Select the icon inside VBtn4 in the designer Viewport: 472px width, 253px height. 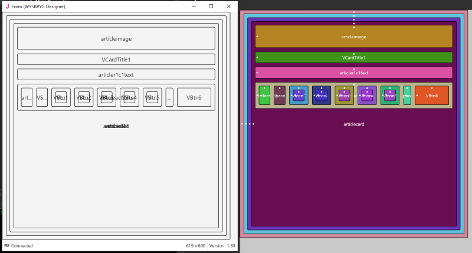[129, 97]
